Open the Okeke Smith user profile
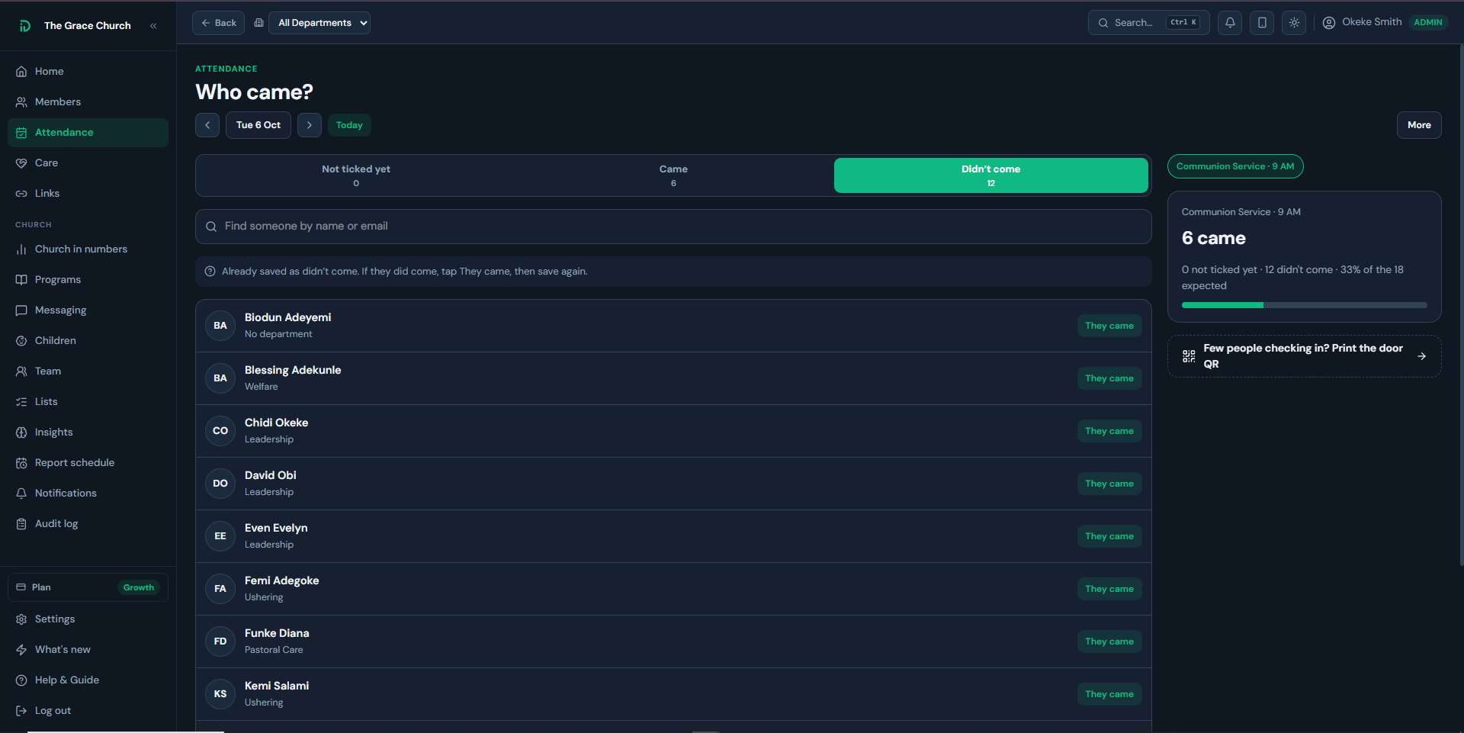Screen dimensions: 1464x733 point(1384,23)
